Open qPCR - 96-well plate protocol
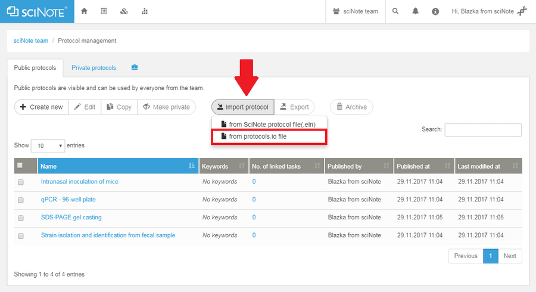This screenshot has height=292, width=536. 68,200
